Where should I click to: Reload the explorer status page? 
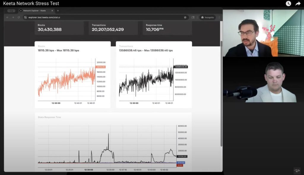(19, 17)
